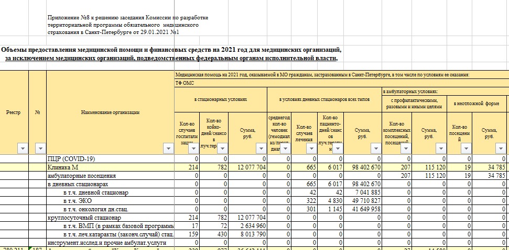The height and width of the screenshot is (250, 509).
Task: Open the Реестр column filter dropdown
Action: point(23,149)
